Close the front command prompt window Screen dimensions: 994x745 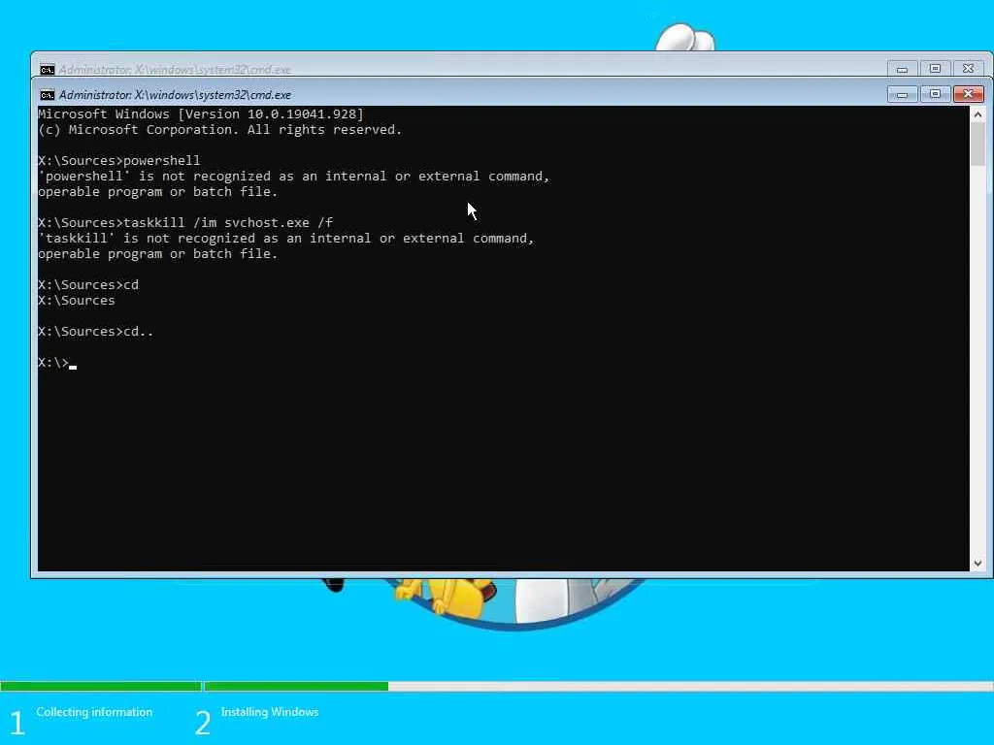tap(968, 94)
